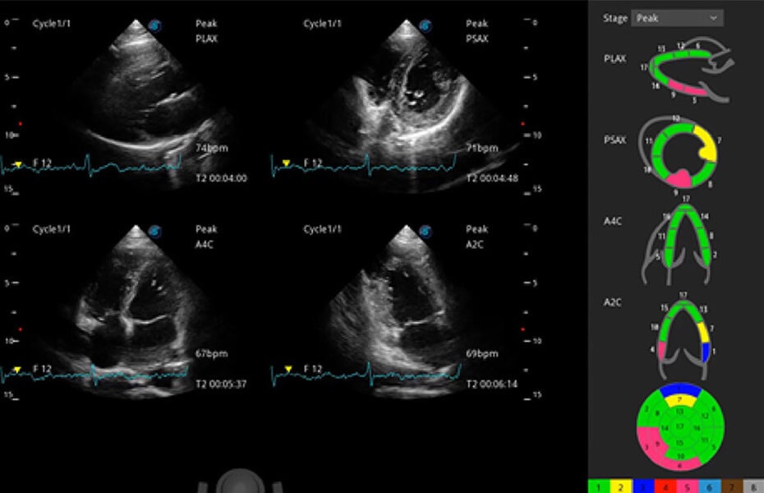Select green score 1 color swatch
The width and height of the screenshot is (764, 493).
pyautogui.click(x=599, y=487)
